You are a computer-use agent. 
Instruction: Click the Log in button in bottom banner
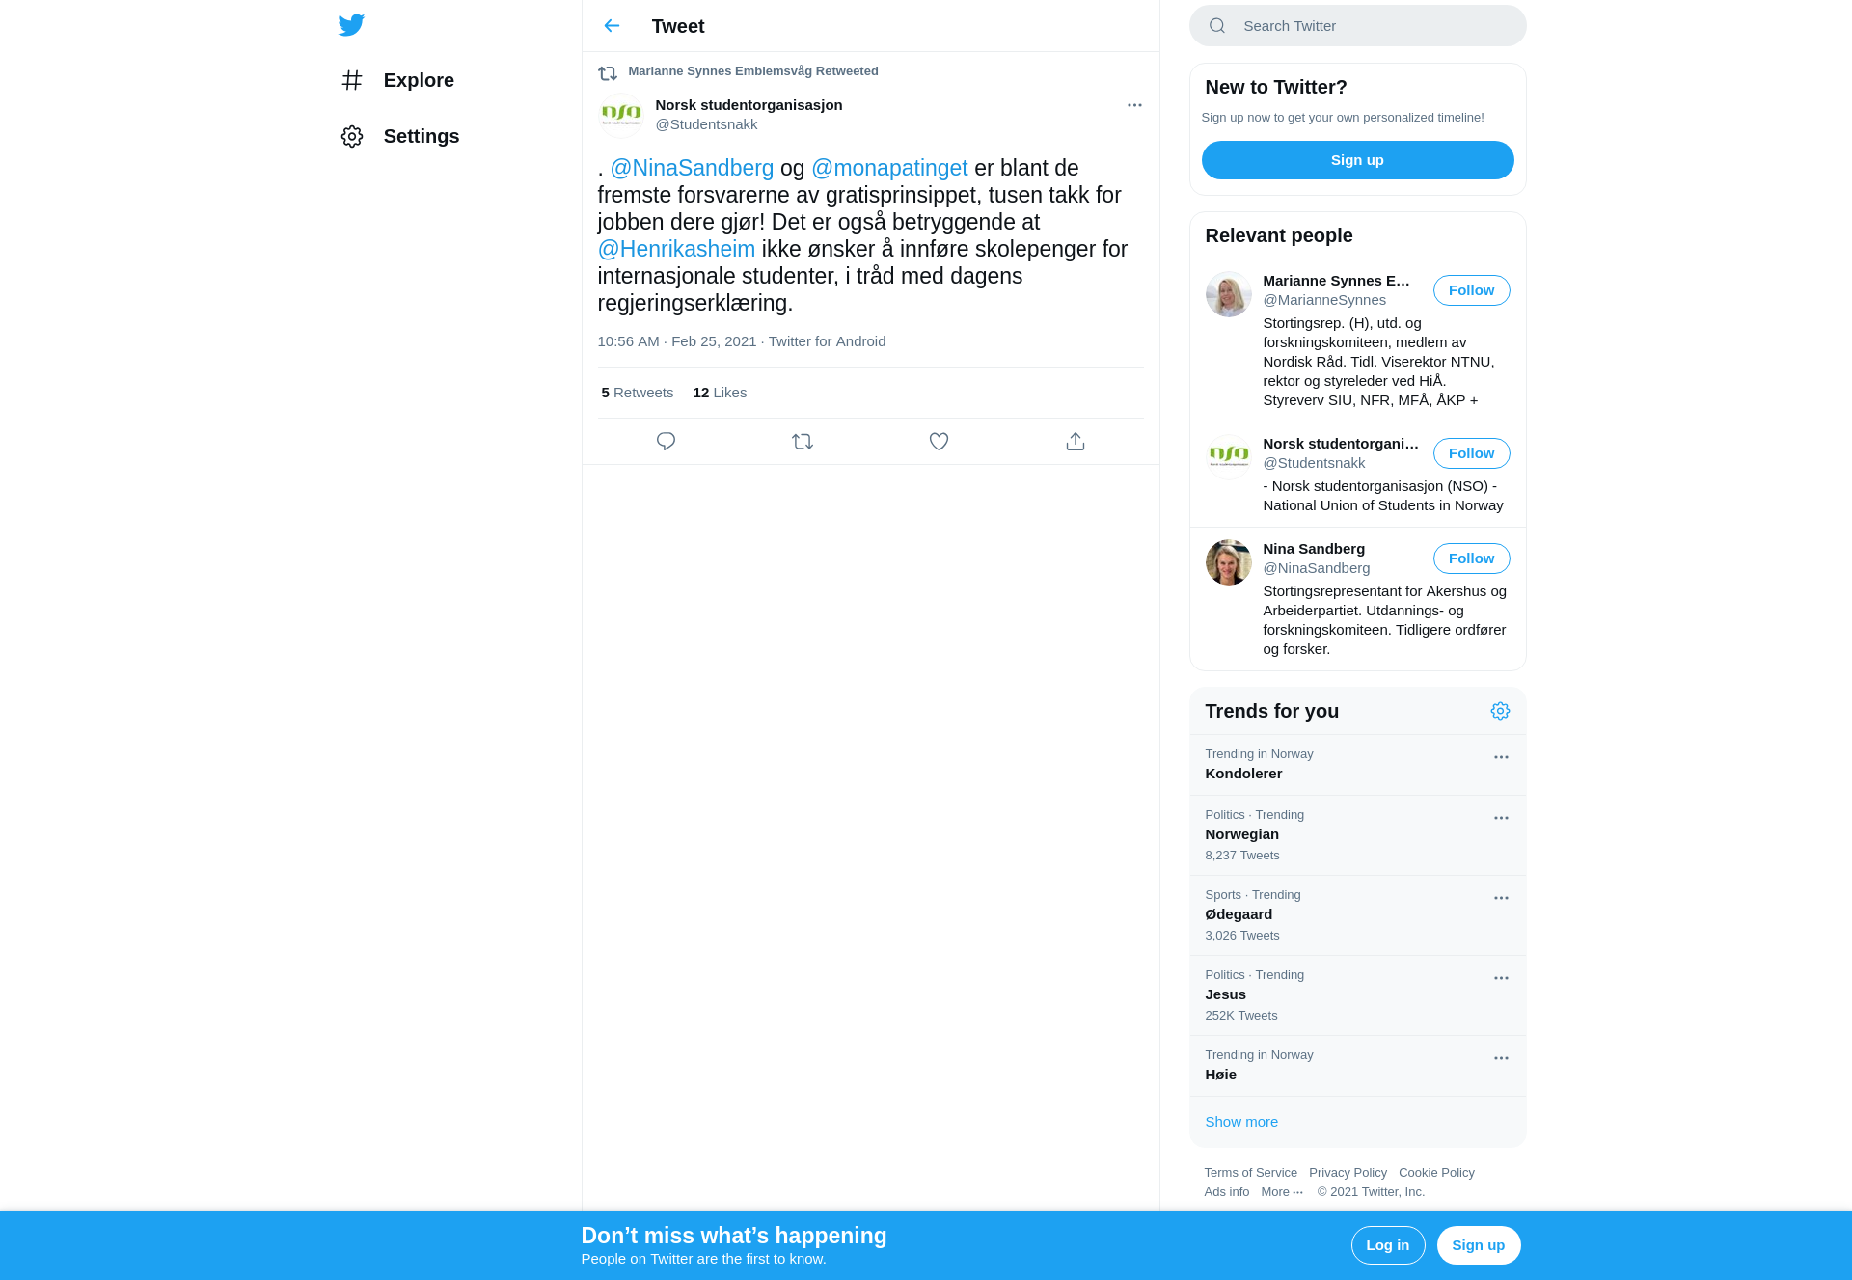tap(1387, 1245)
